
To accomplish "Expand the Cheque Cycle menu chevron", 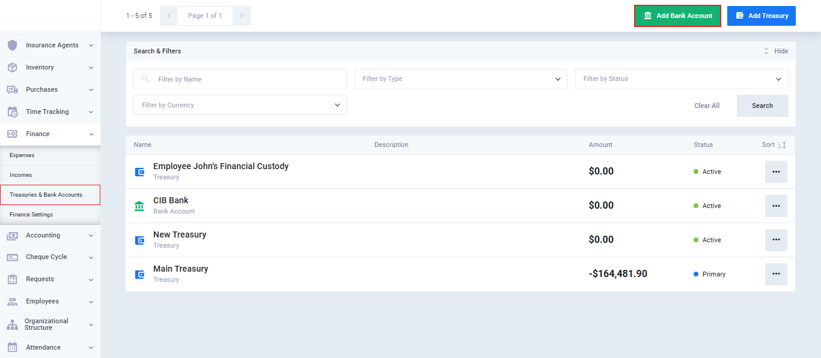I will click(91, 257).
